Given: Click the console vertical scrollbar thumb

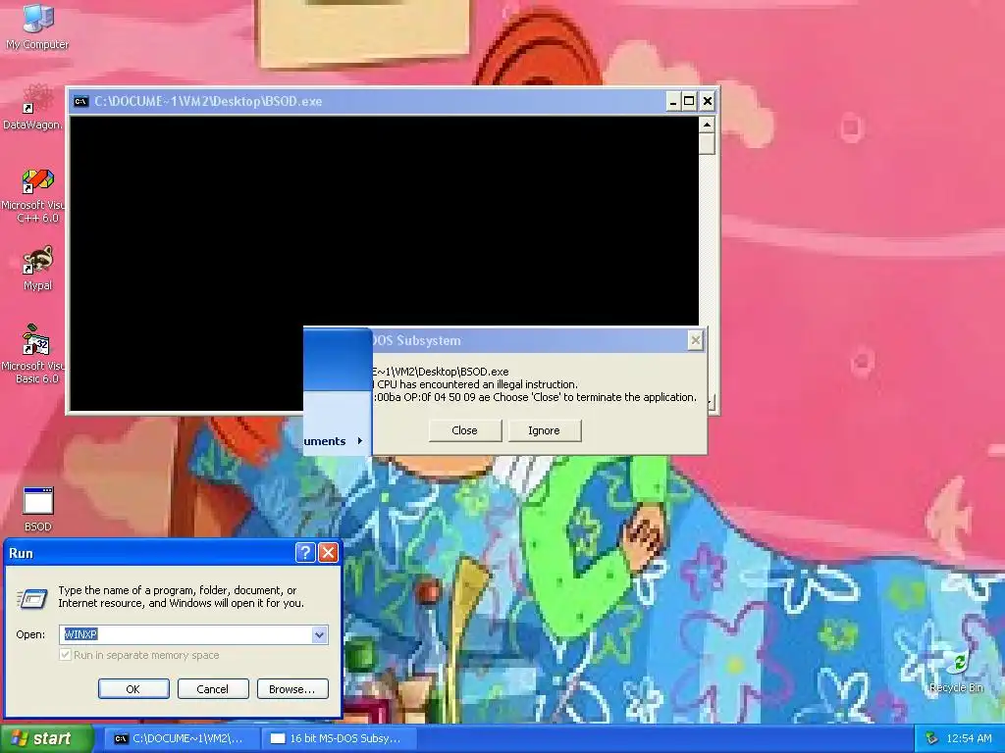Looking at the screenshot, I should (707, 143).
